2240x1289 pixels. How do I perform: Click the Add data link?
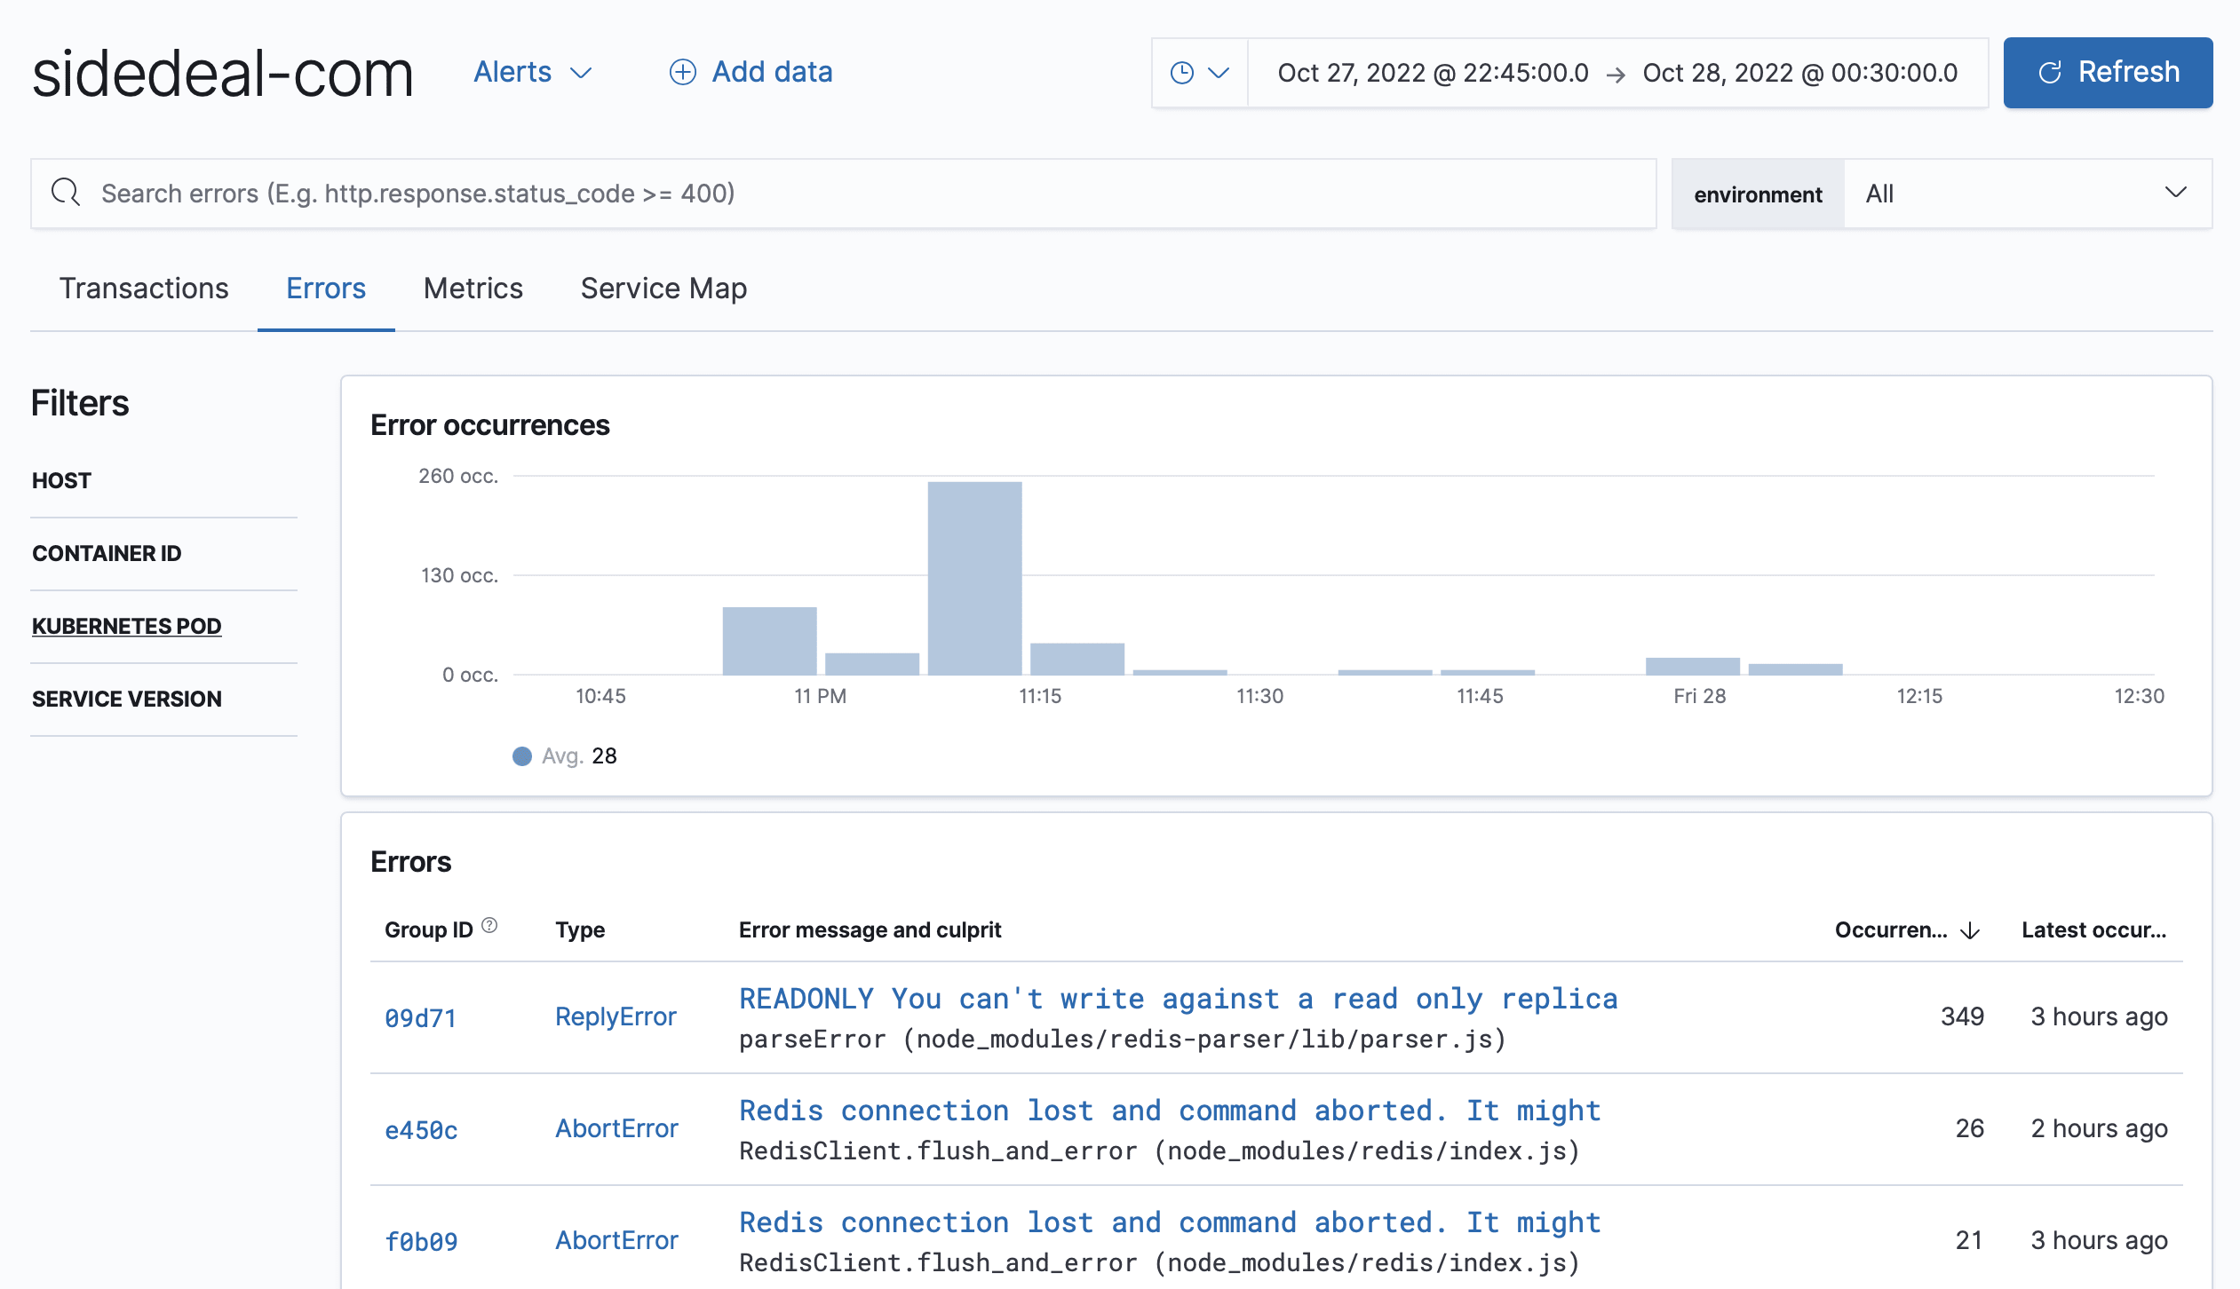pos(751,72)
